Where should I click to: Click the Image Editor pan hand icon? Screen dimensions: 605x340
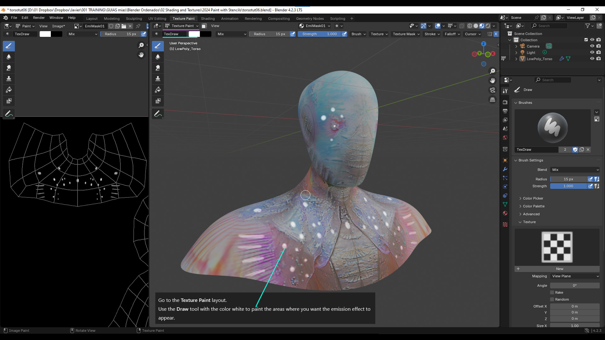click(141, 55)
